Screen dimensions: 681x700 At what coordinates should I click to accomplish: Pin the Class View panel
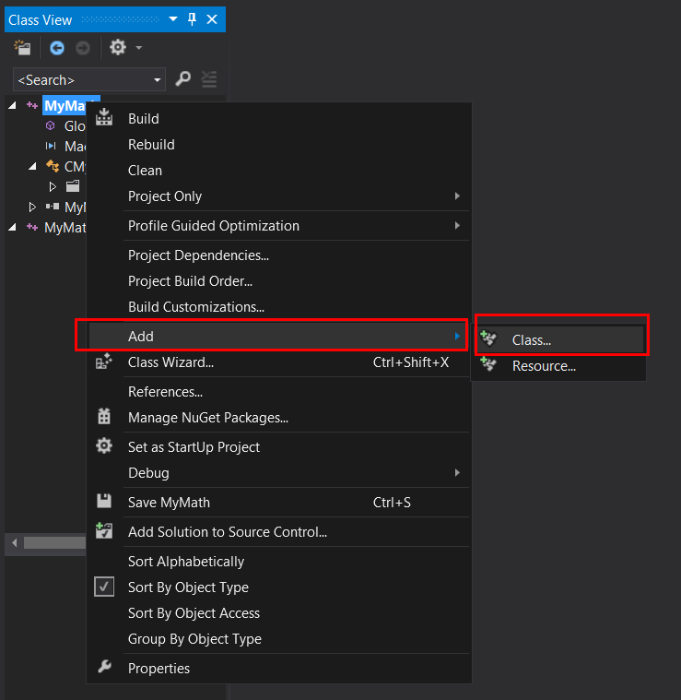193,19
